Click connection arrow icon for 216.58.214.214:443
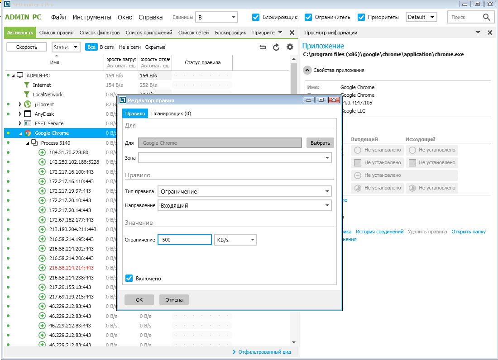The width and height of the screenshot is (498, 360). [42, 268]
